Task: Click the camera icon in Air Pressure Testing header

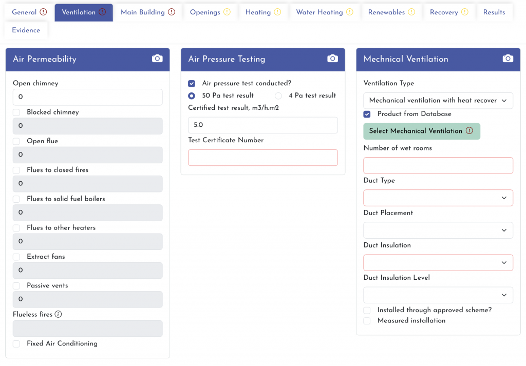Action: [332, 59]
